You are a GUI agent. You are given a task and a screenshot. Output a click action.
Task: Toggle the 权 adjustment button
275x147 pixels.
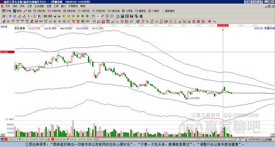coord(35,16)
